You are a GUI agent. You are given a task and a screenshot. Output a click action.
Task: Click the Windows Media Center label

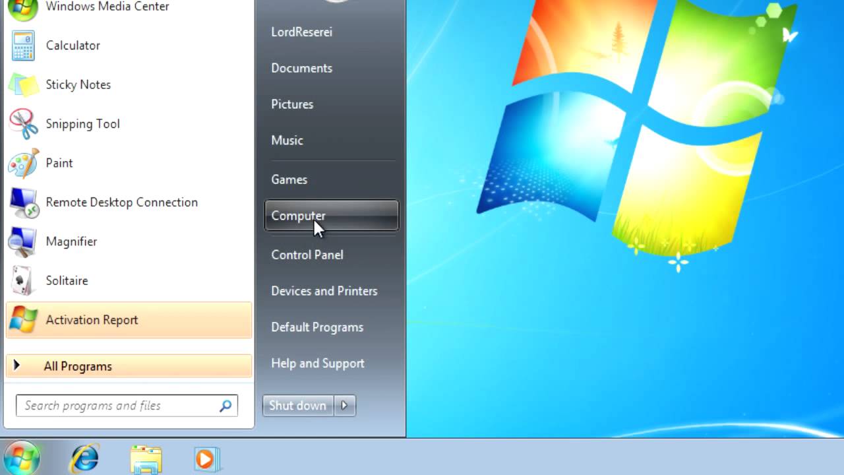tap(107, 7)
